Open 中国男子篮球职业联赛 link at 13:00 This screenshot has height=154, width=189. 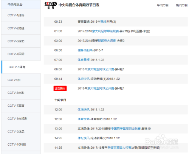click(x=126, y=129)
